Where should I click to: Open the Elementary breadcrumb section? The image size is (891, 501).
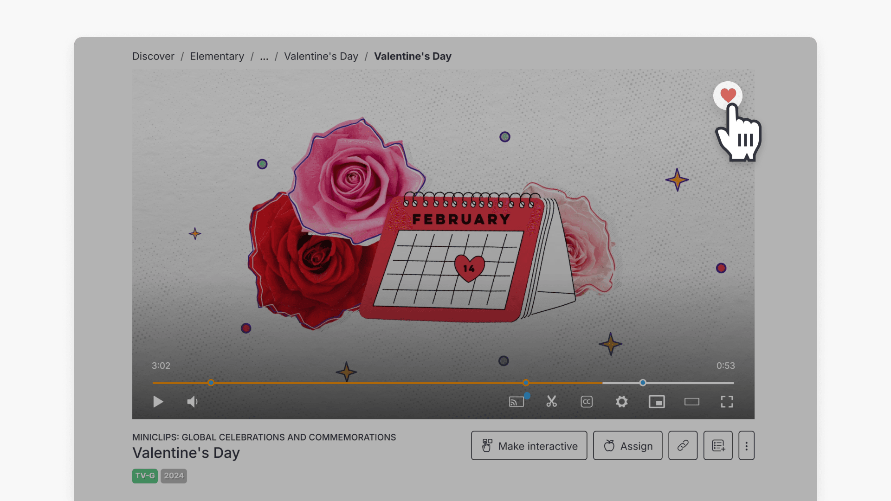(217, 56)
